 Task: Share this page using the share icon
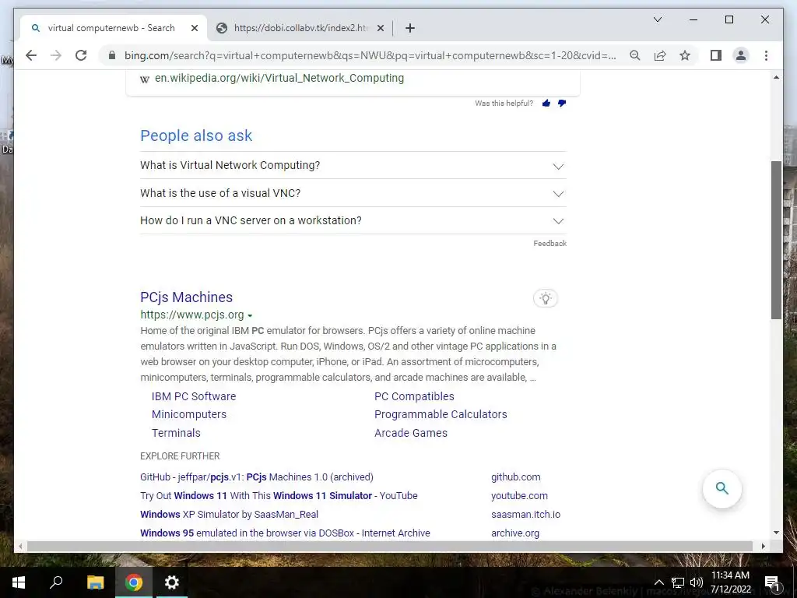click(x=660, y=55)
